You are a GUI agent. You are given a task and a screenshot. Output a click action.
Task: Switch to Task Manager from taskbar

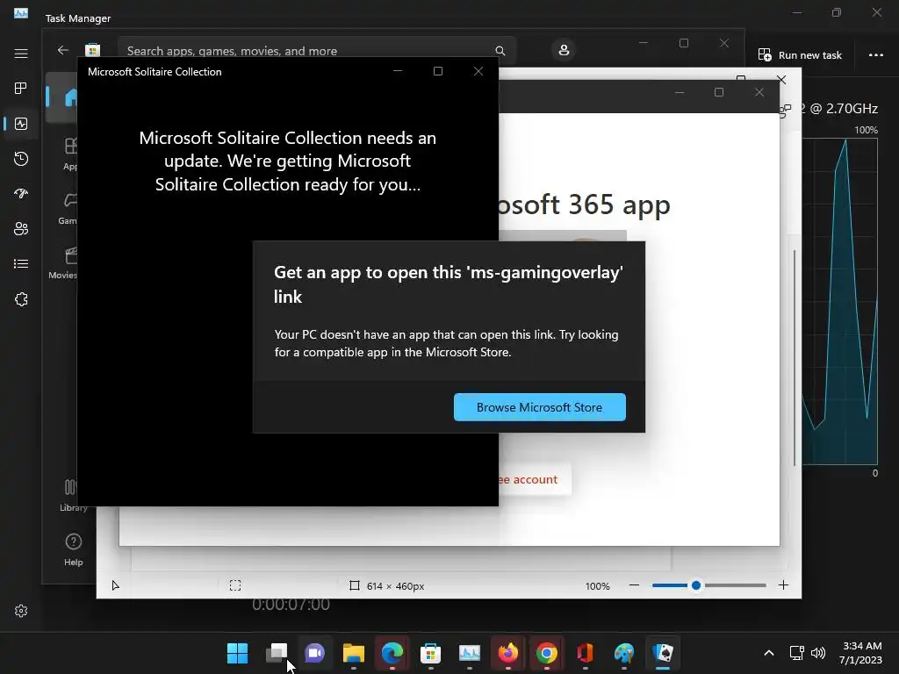(x=470, y=653)
